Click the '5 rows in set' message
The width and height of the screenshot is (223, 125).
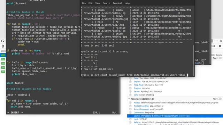coord(98,45)
